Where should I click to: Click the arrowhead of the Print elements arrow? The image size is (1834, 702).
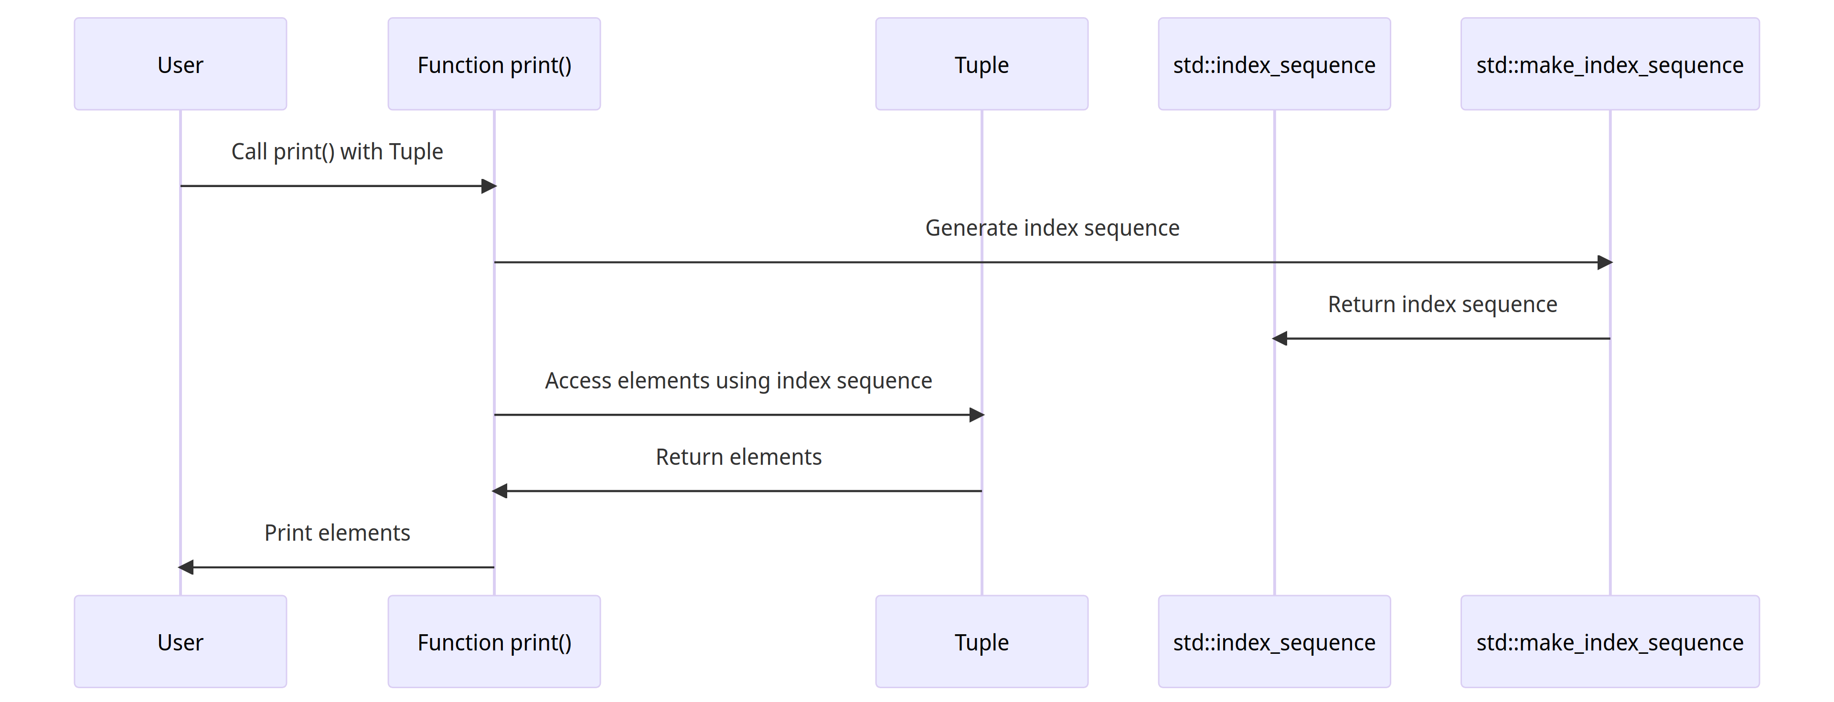pos(187,567)
